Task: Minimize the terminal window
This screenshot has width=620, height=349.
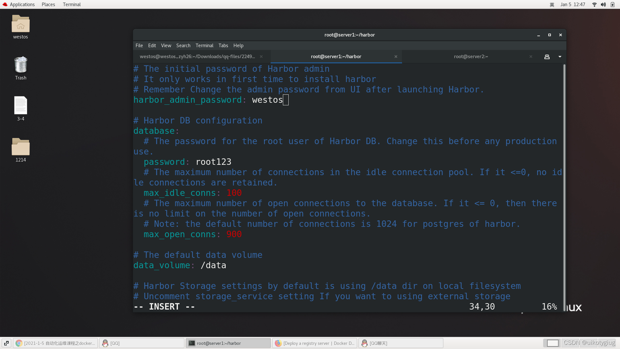Action: 539,35
